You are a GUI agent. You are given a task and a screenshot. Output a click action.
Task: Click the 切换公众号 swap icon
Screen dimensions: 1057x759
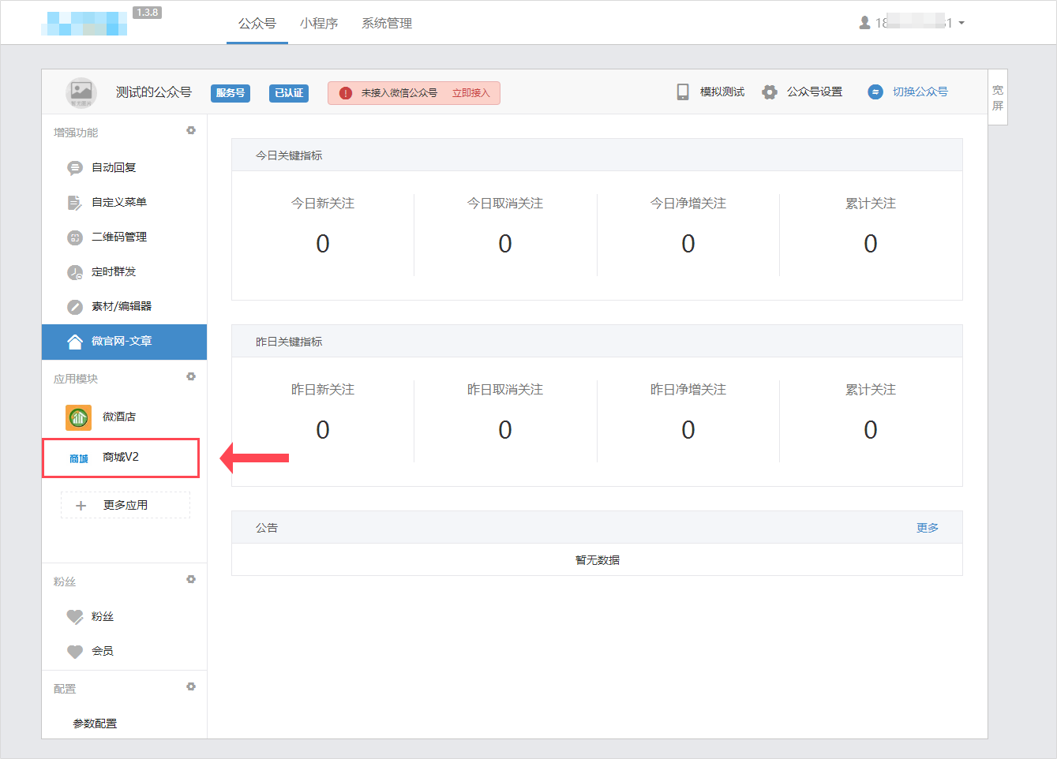coord(875,92)
